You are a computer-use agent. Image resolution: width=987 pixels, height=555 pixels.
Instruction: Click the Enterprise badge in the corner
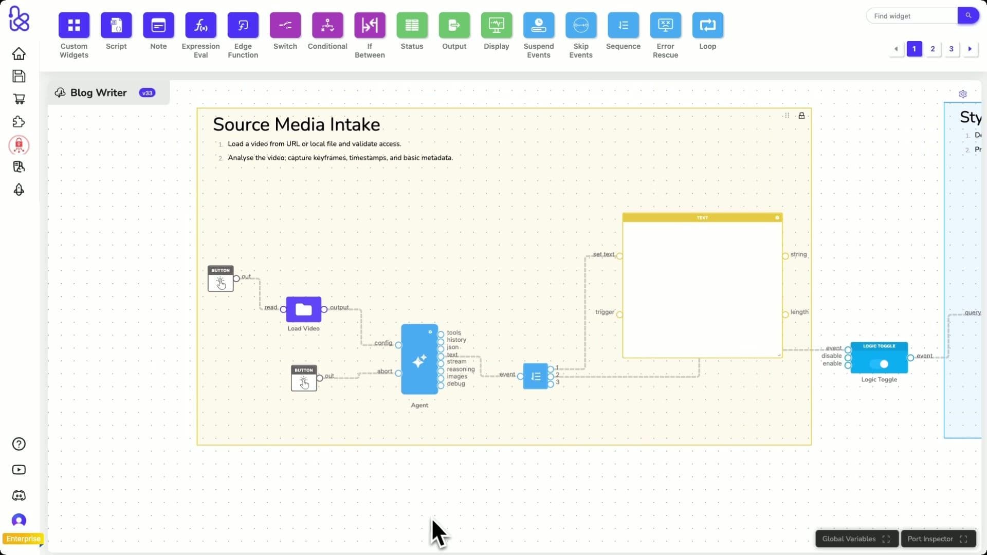pos(23,539)
